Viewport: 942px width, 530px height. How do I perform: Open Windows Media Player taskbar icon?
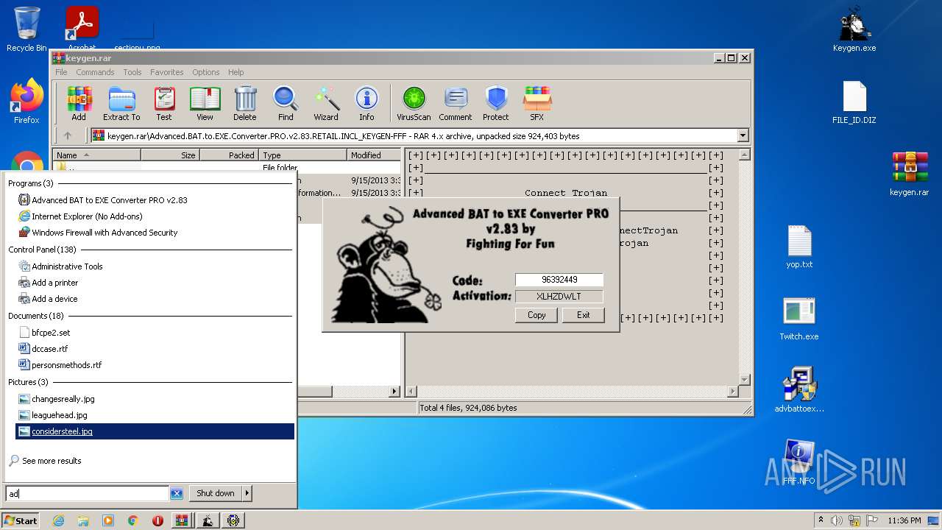(108, 520)
